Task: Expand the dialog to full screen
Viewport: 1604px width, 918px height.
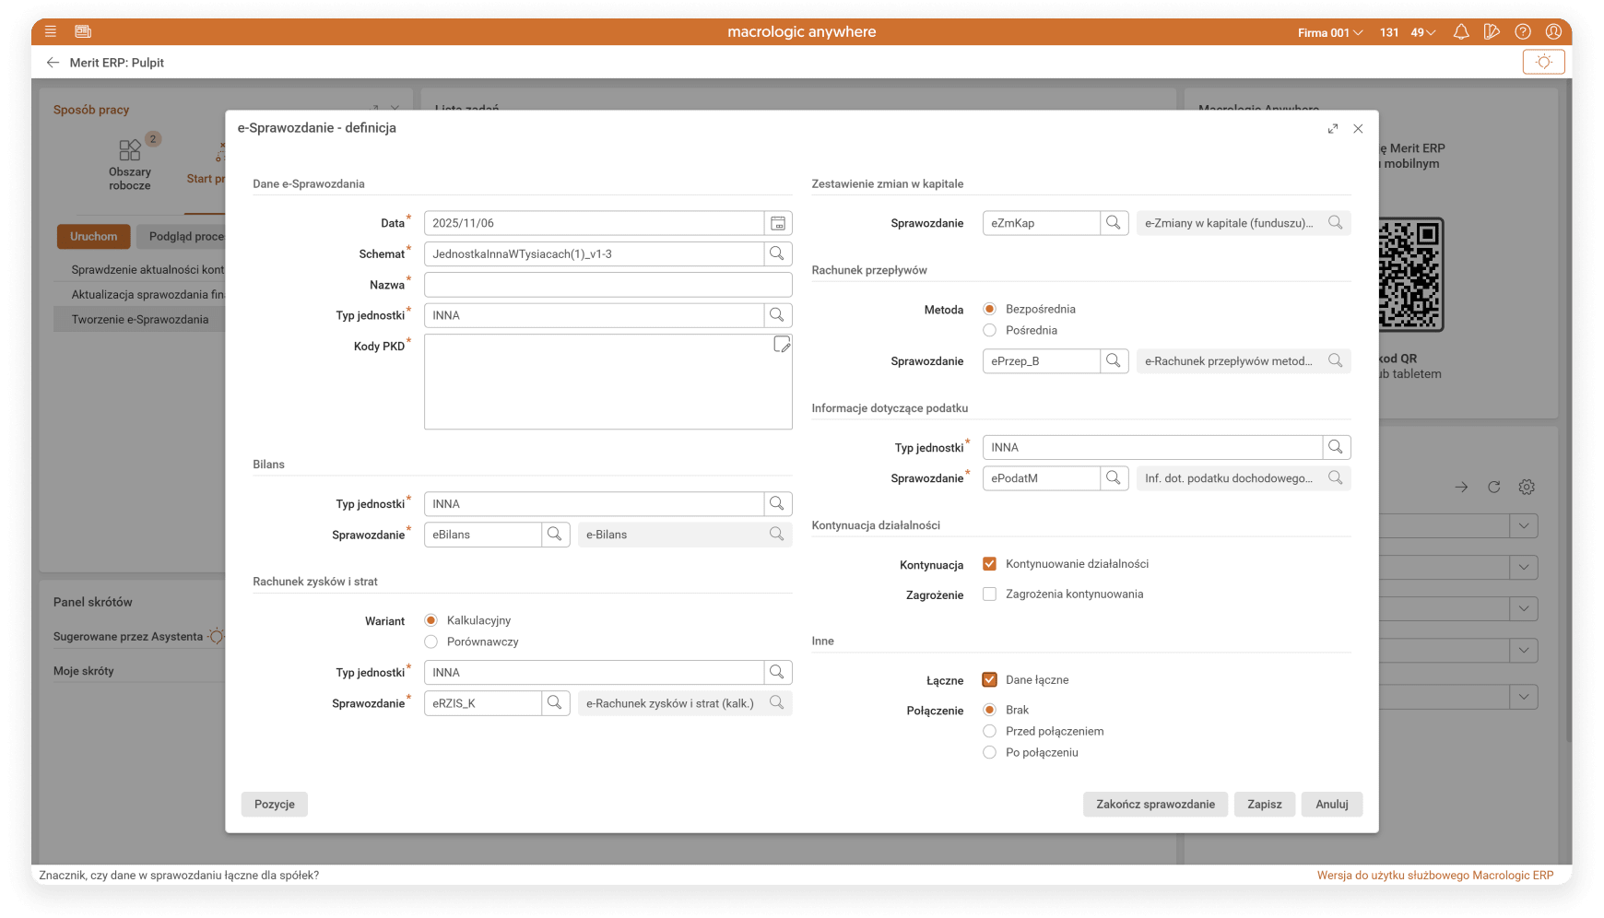Action: 1332,129
